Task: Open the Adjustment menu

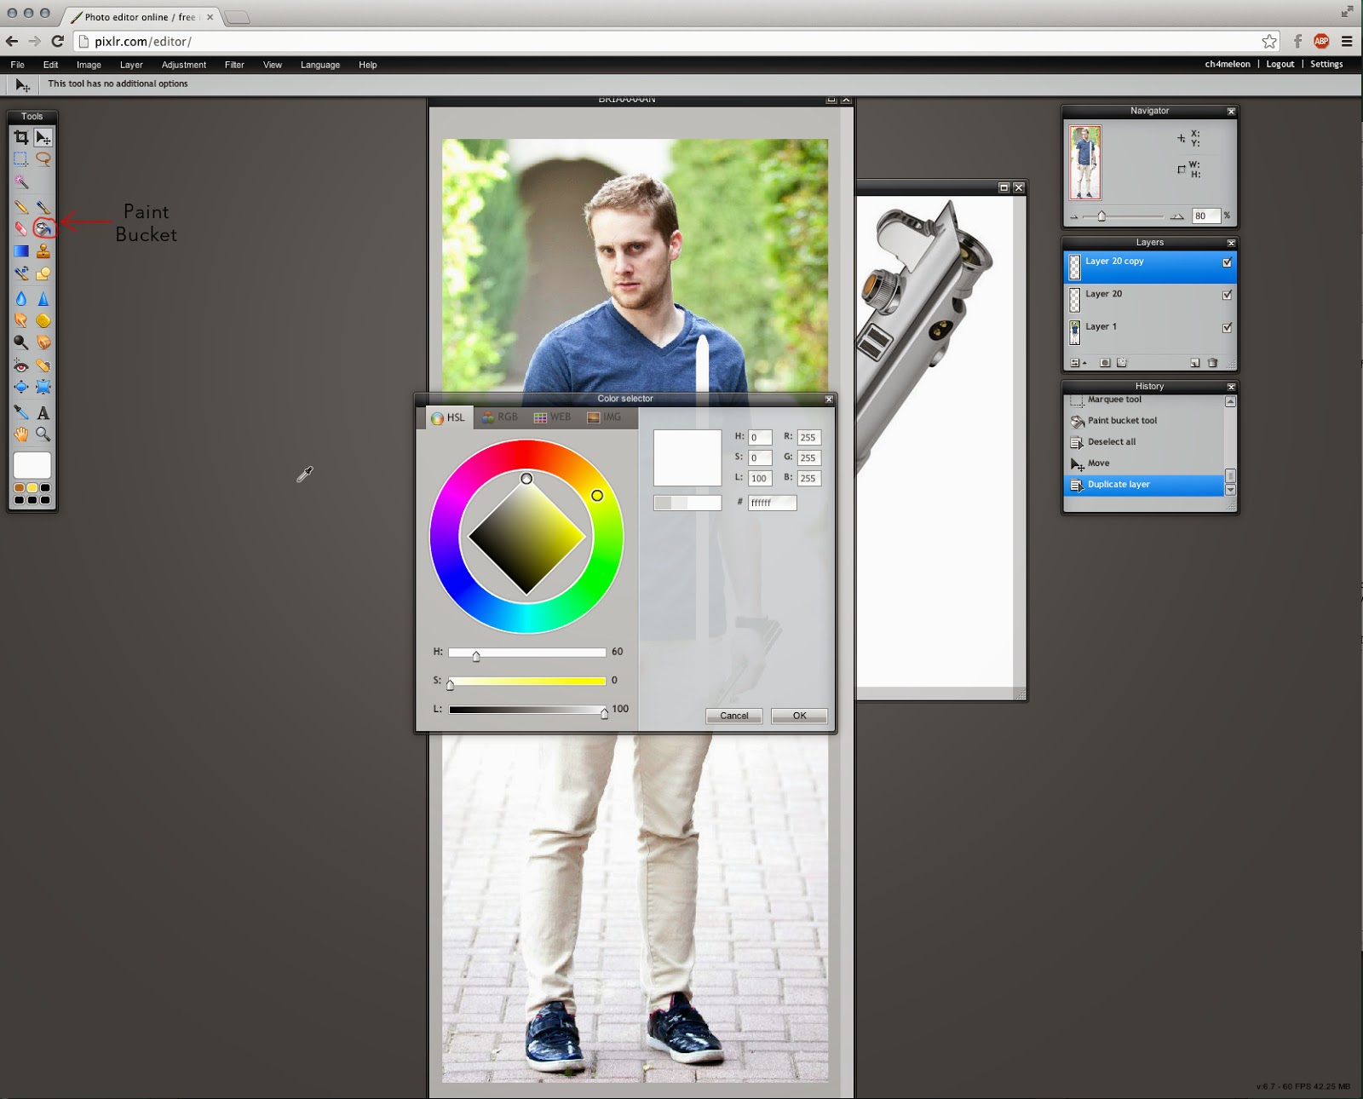Action: [x=184, y=65]
